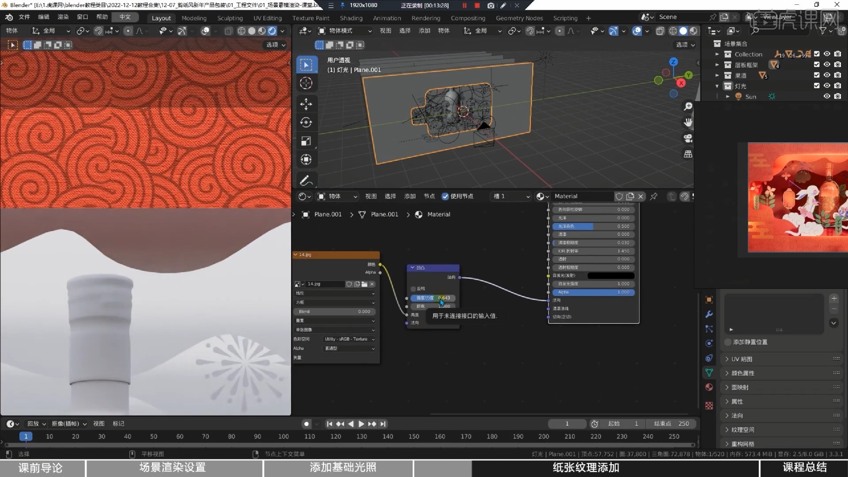Click the fake user shield icon beside Material
The height and width of the screenshot is (477, 848).
[619, 196]
